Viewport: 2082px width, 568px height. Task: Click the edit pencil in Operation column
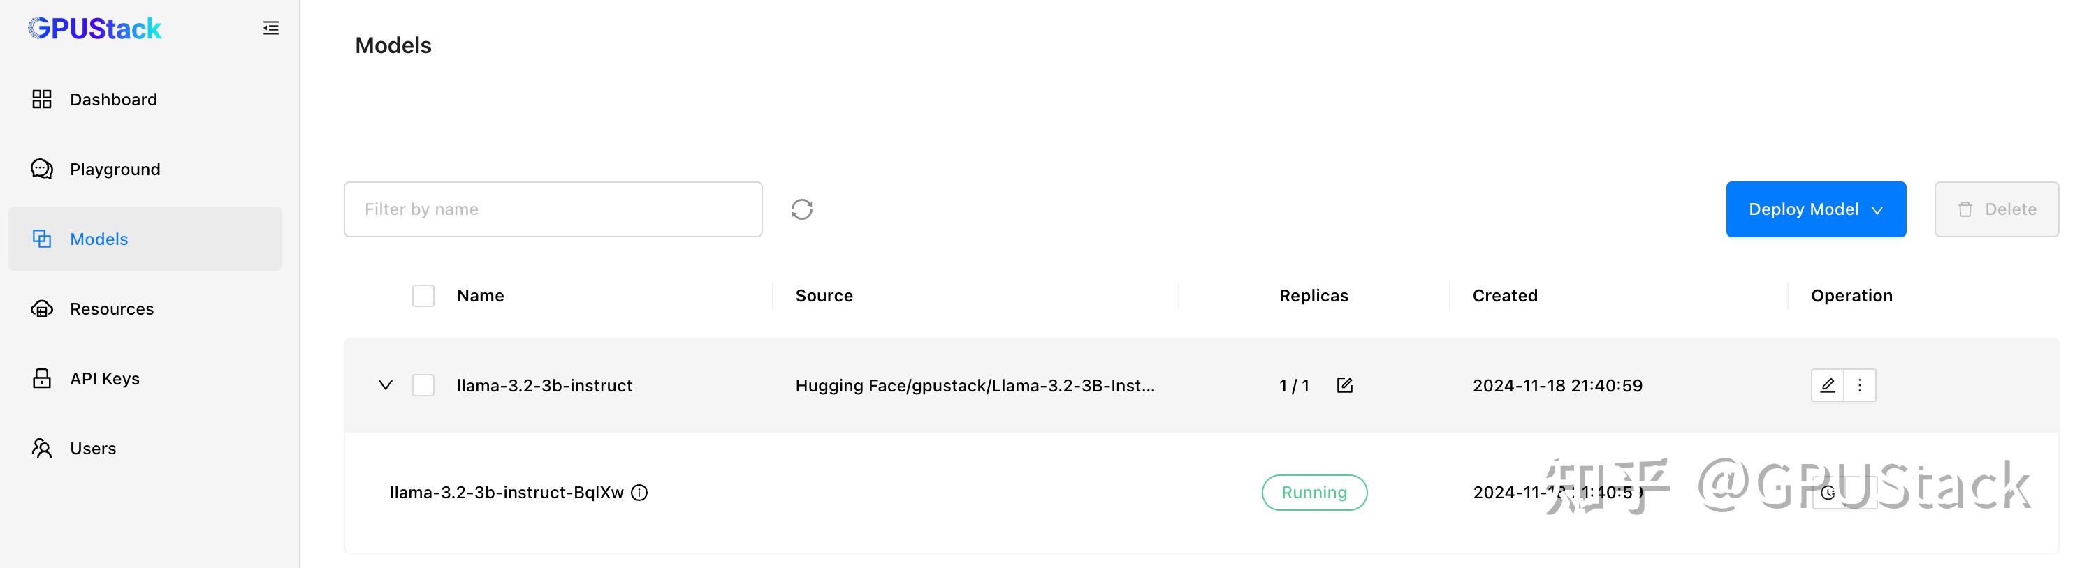(1826, 386)
